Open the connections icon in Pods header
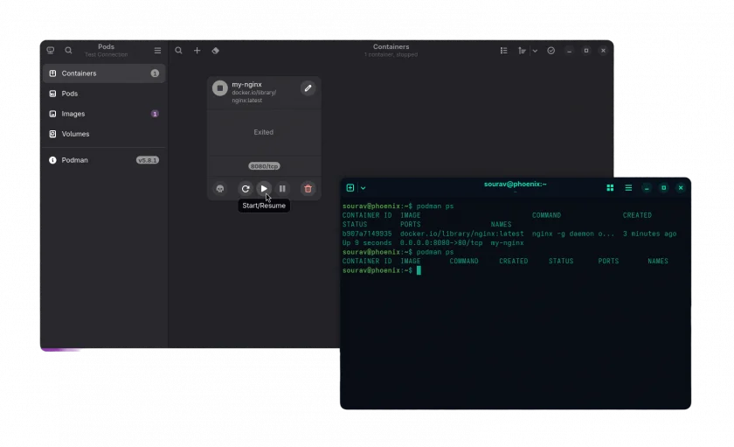Viewport: 734px width, 447px height. (x=51, y=50)
